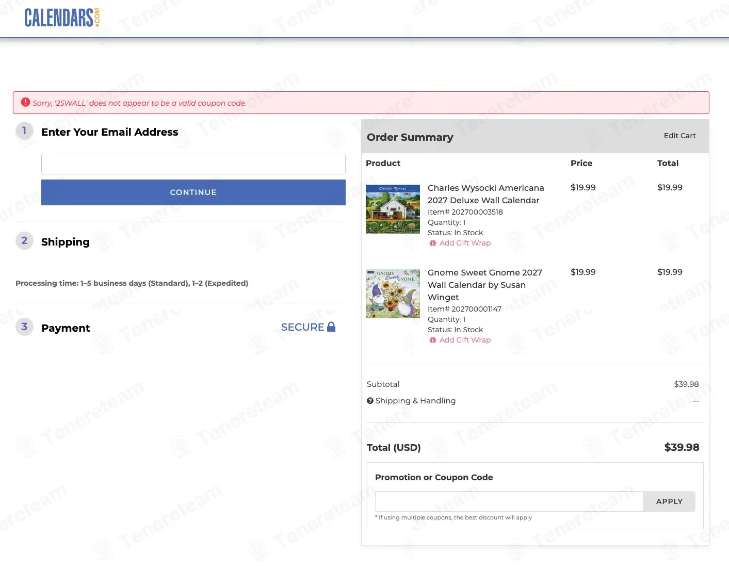The height and width of the screenshot is (569, 729).
Task: Click gift icon for Gnome Sweet Gnome calendar
Action: pos(433,340)
